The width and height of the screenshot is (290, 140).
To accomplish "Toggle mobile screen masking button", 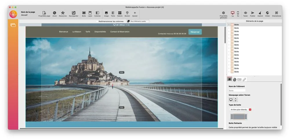I will [x=235, y=100].
